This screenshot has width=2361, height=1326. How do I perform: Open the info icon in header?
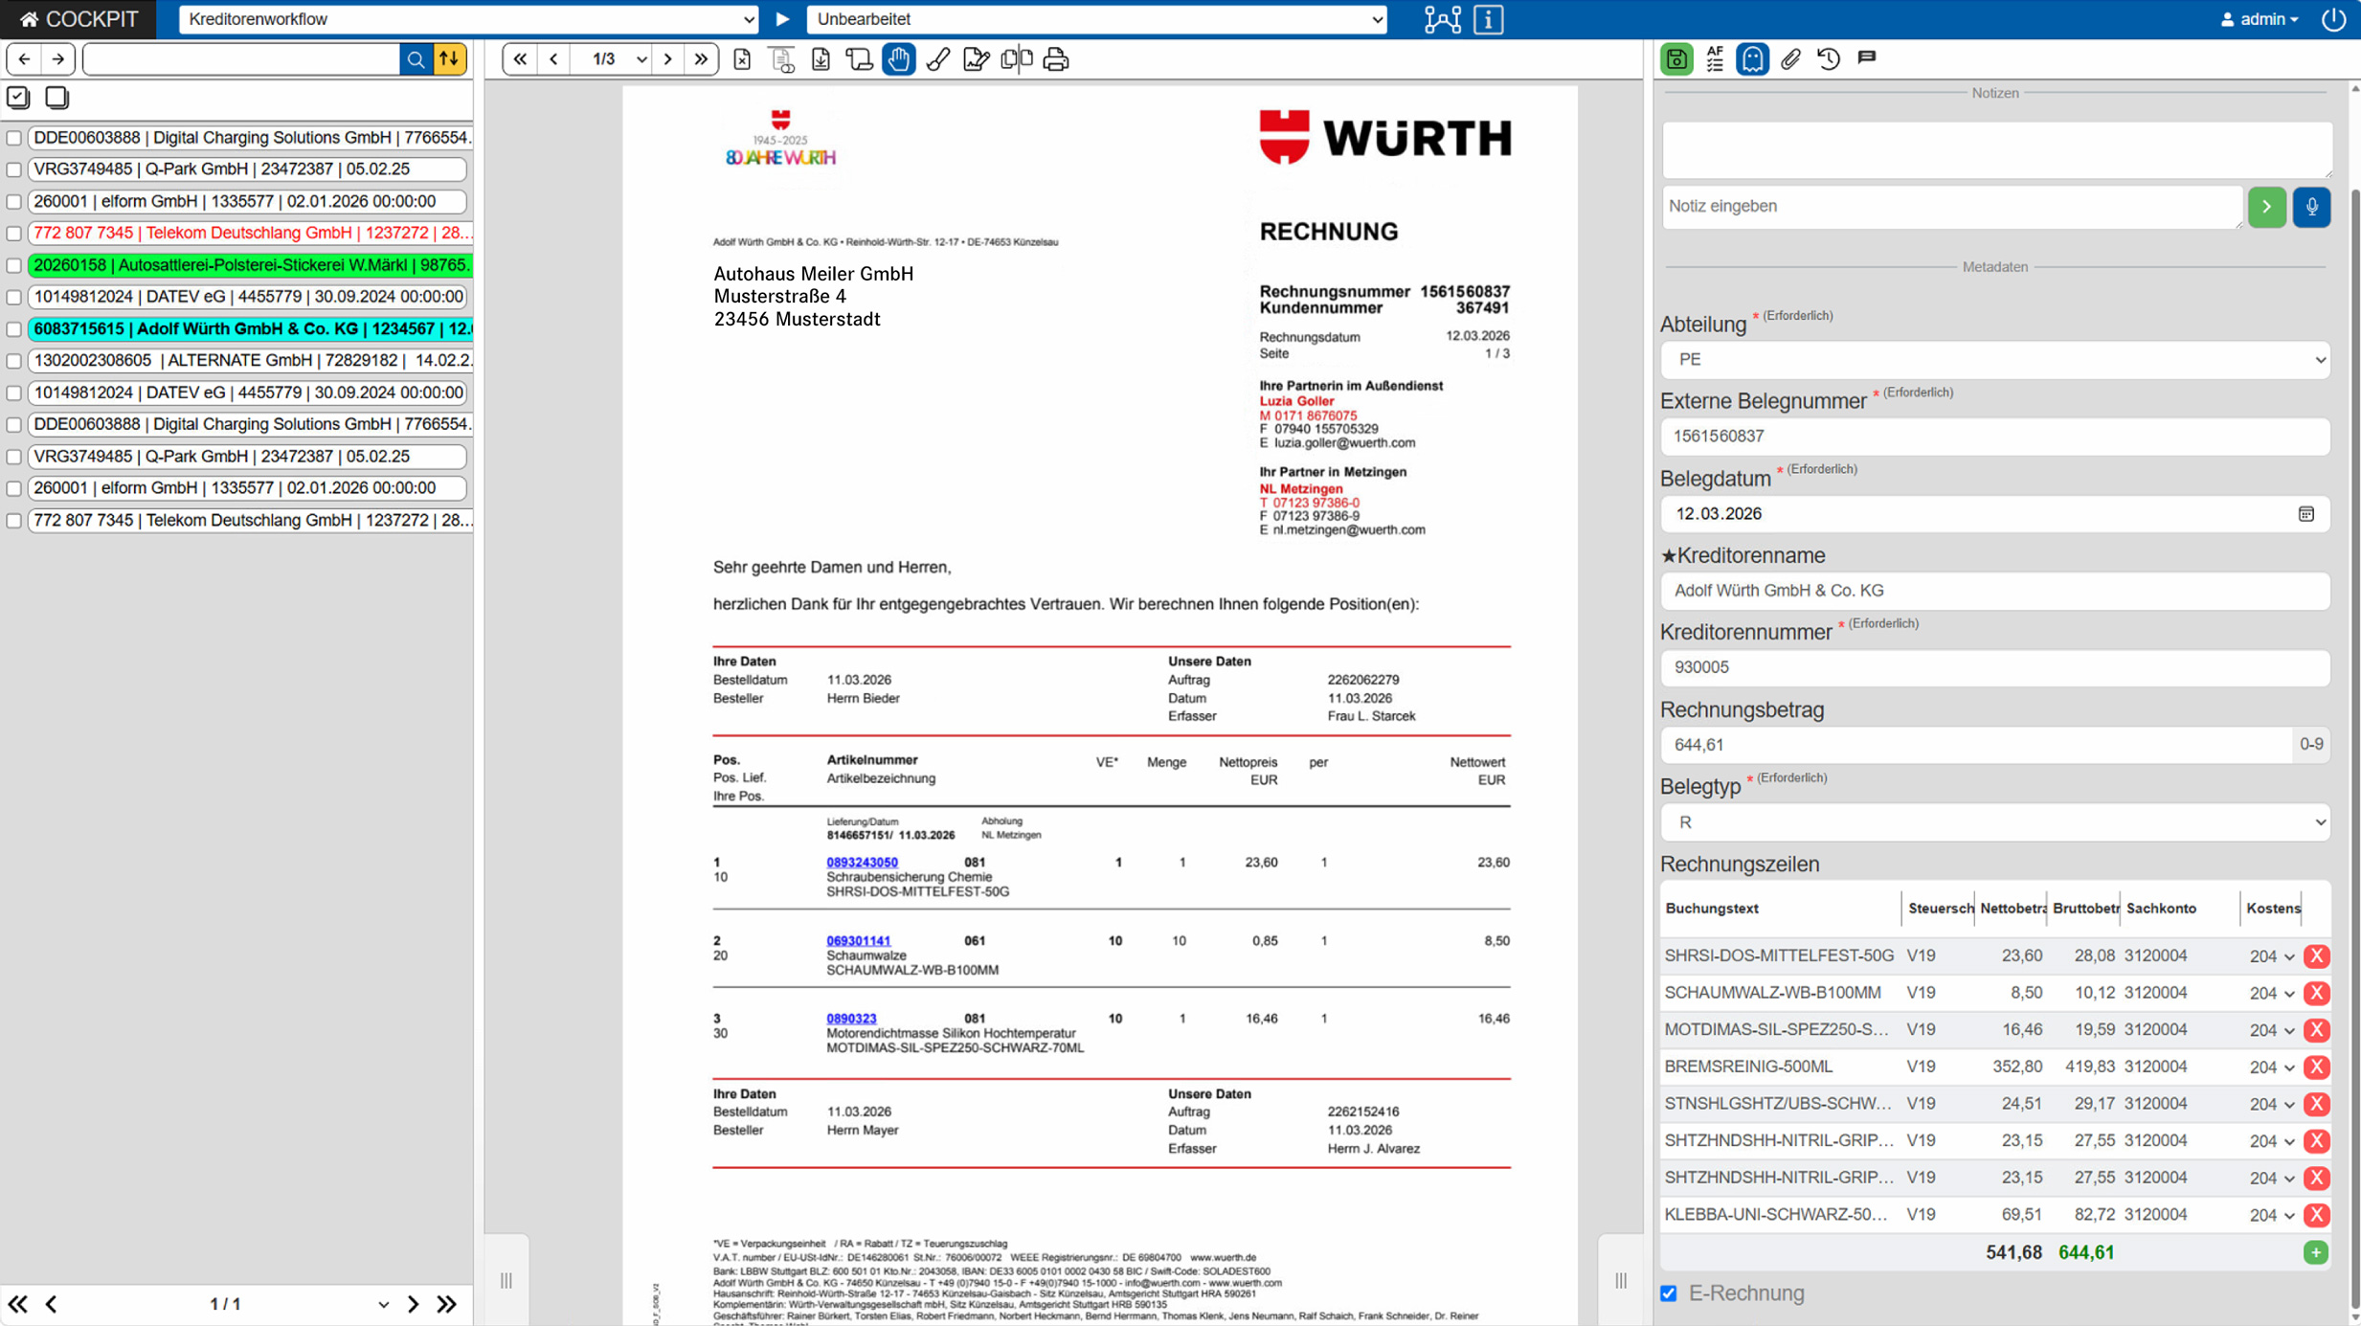coord(1489,19)
